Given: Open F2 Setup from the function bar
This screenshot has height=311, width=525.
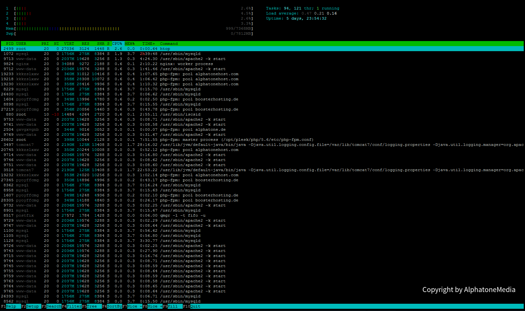Looking at the screenshot, I should coord(32,306).
